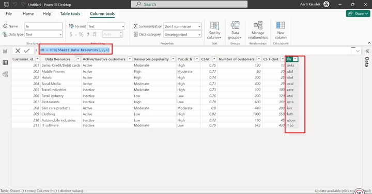Switch to Model view icon
Screen dimensions: 372x194
(x=5, y=74)
